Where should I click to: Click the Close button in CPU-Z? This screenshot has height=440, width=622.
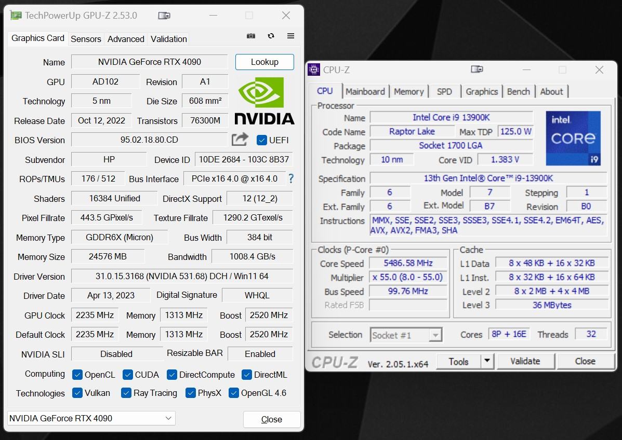click(x=585, y=361)
